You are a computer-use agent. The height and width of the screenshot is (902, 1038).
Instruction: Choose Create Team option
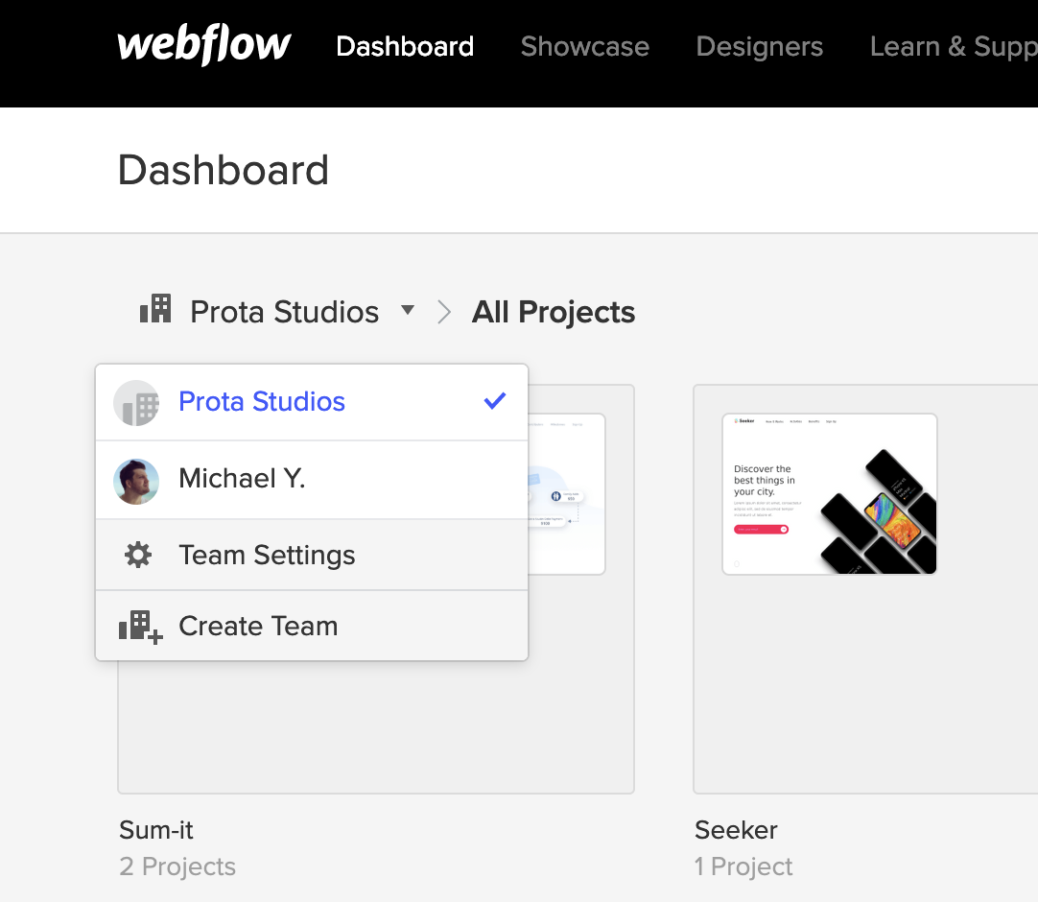coord(312,626)
